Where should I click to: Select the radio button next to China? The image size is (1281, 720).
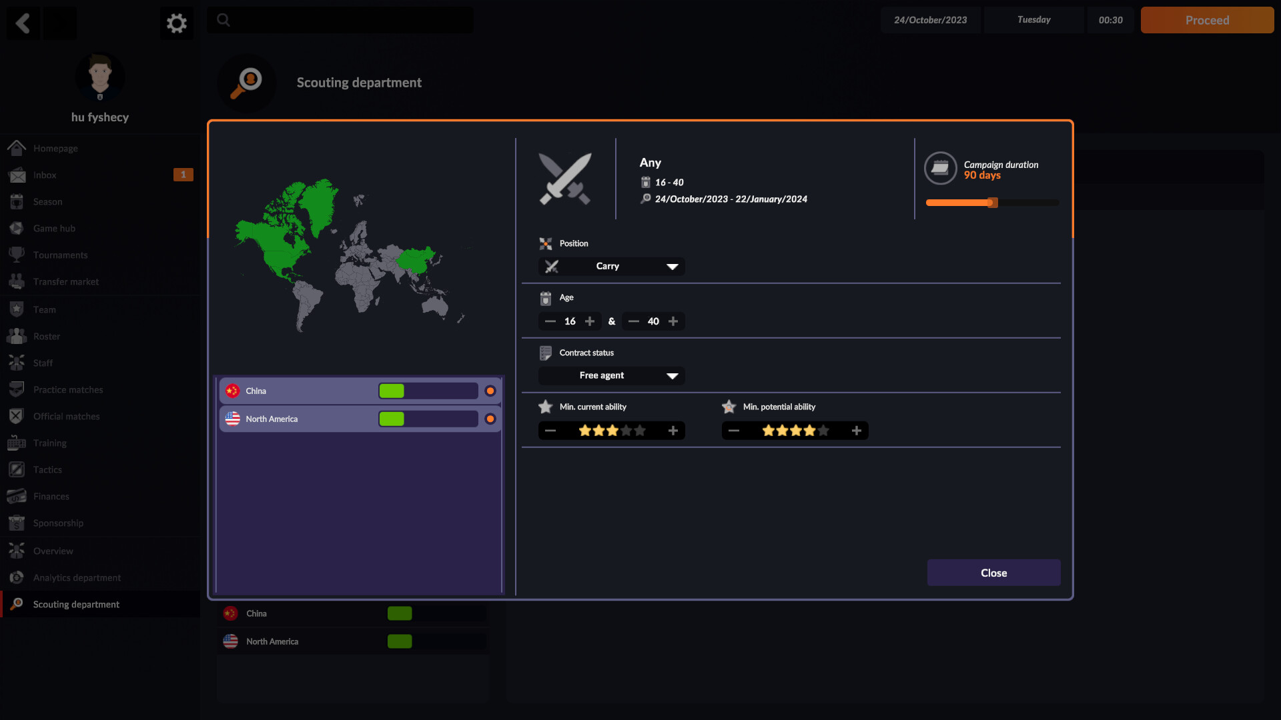[490, 391]
